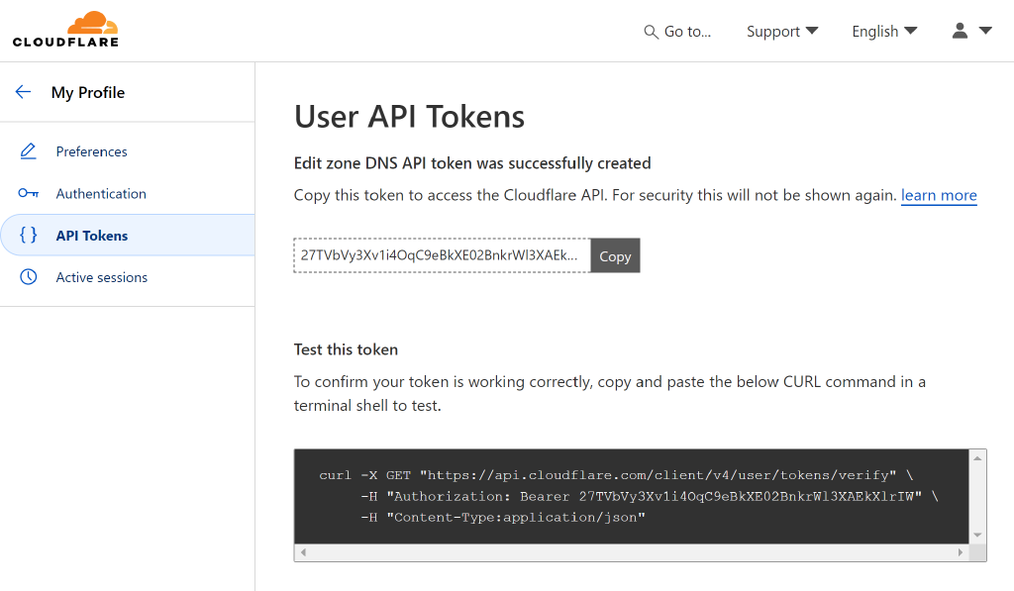
Task: Click the API Tokens braces icon
Action: 28,235
